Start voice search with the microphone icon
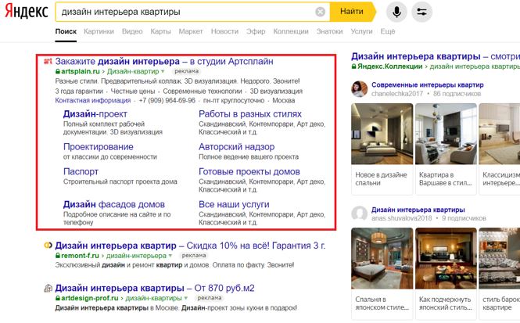The height and width of the screenshot is (323, 520). pos(396,12)
